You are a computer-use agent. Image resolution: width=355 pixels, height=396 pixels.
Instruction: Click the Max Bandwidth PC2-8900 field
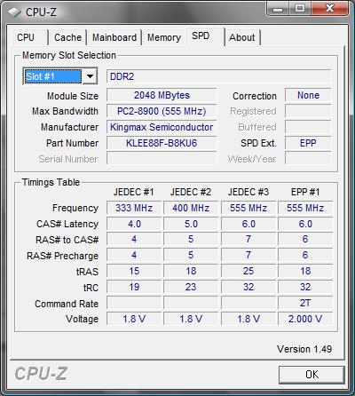tap(162, 111)
